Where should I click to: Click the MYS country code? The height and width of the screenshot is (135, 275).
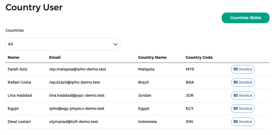click(x=190, y=69)
